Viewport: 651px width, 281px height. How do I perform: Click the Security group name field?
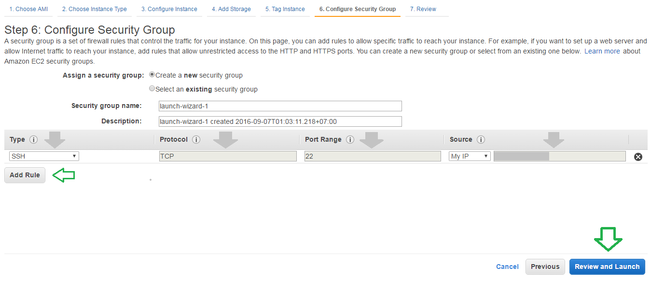point(280,106)
